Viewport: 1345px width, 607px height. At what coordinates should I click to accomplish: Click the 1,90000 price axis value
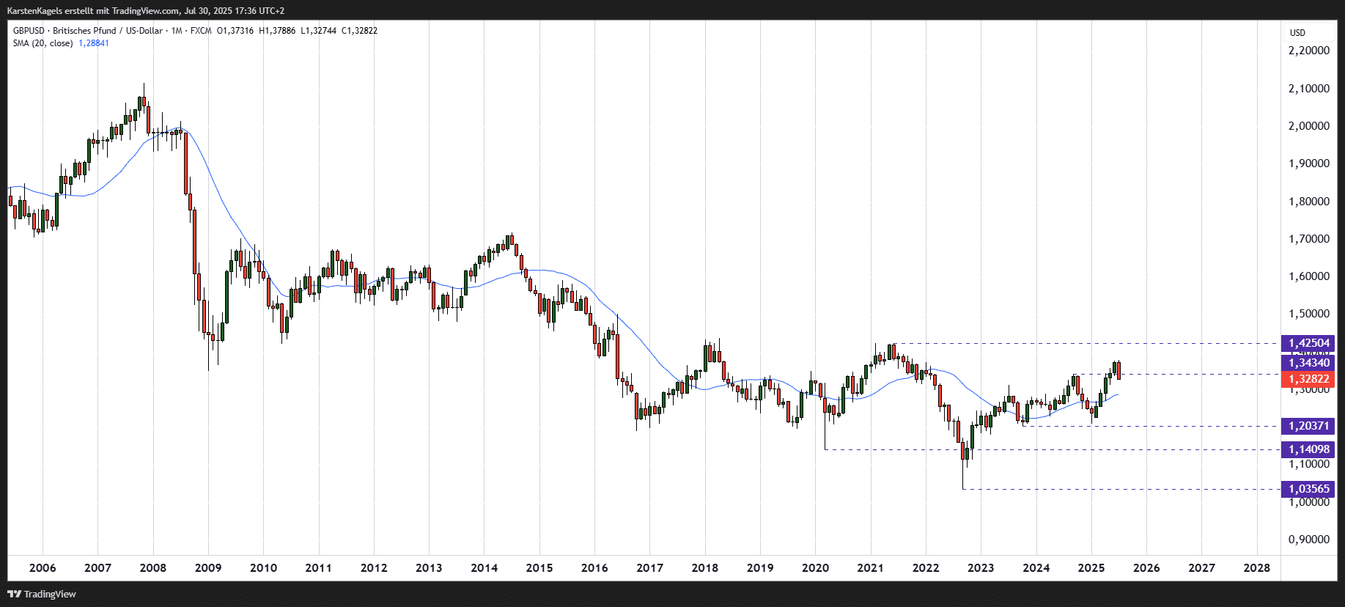[1308, 163]
